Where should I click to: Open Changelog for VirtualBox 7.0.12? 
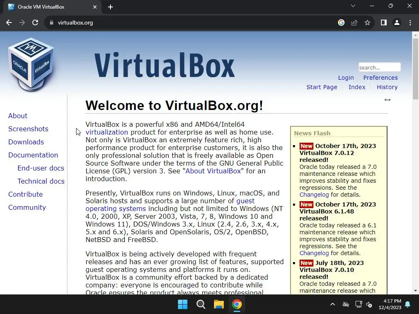[x=314, y=195]
